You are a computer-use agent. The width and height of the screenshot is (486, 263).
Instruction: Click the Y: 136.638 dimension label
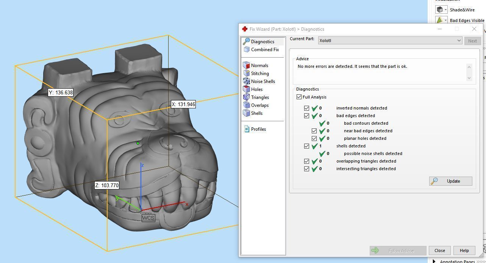(61, 92)
